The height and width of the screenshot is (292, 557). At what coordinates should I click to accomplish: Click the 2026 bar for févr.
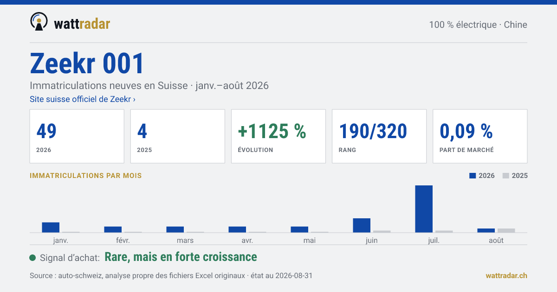tap(113, 229)
